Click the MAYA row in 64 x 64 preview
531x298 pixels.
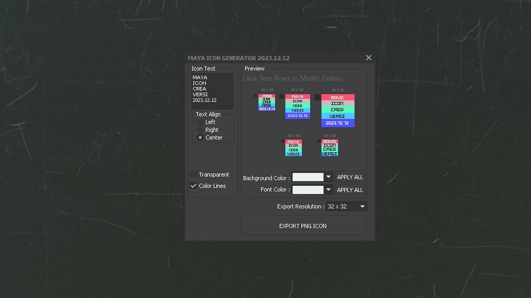(338, 97)
